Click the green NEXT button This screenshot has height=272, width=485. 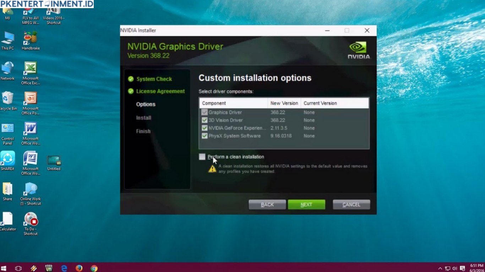[306, 205]
